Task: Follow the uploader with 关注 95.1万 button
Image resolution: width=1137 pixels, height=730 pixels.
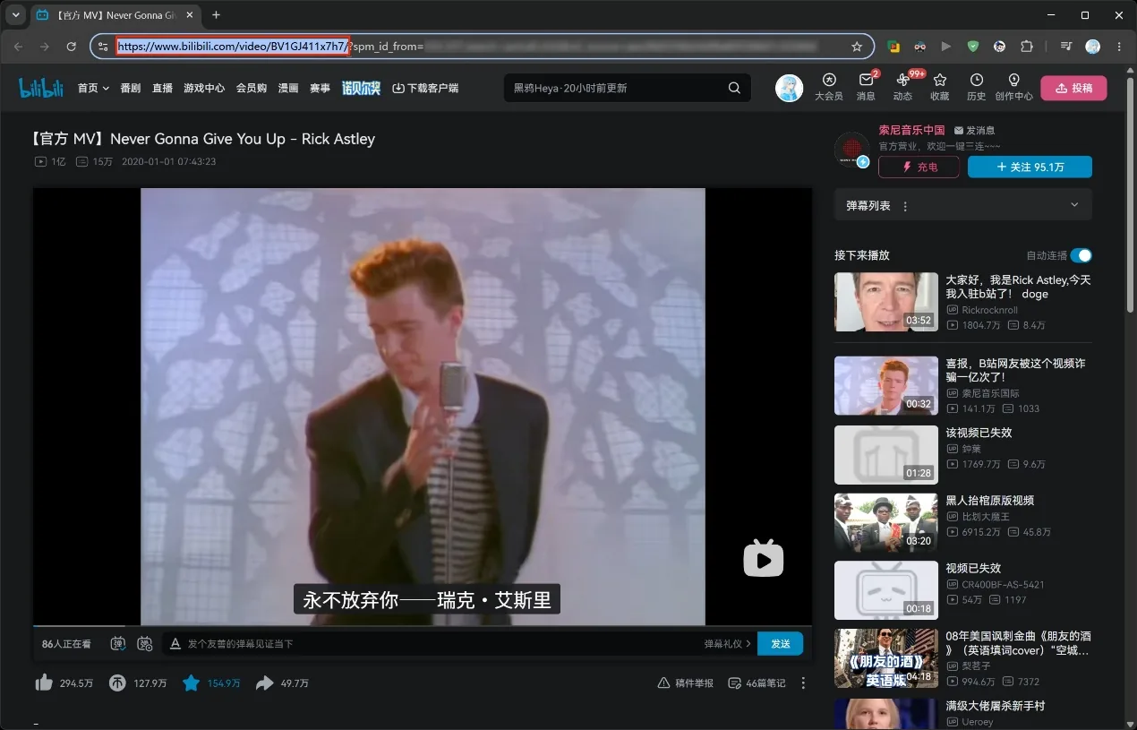Action: (x=1030, y=167)
